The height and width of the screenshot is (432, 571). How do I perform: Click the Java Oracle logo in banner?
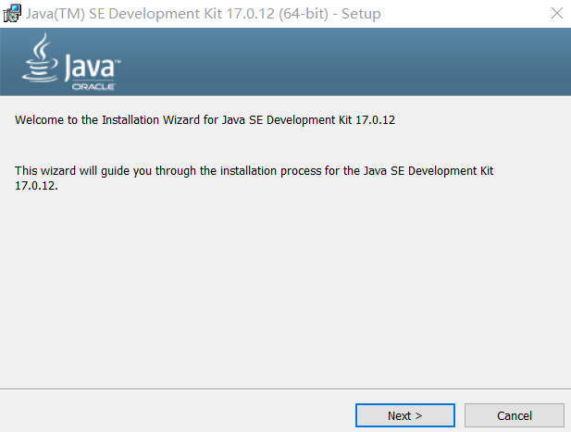[x=71, y=61]
